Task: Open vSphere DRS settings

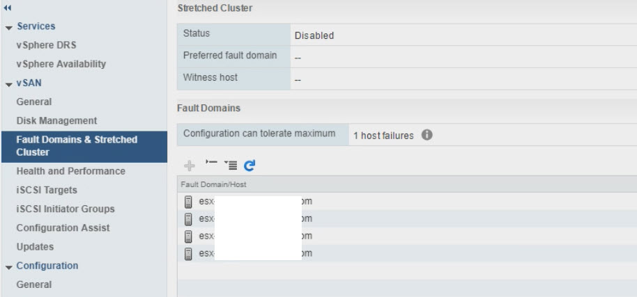Action: 47,45
